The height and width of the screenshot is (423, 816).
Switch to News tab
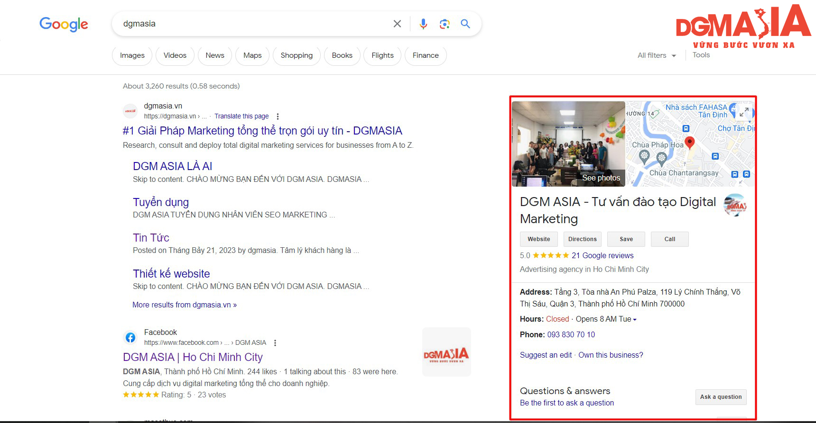(x=215, y=55)
